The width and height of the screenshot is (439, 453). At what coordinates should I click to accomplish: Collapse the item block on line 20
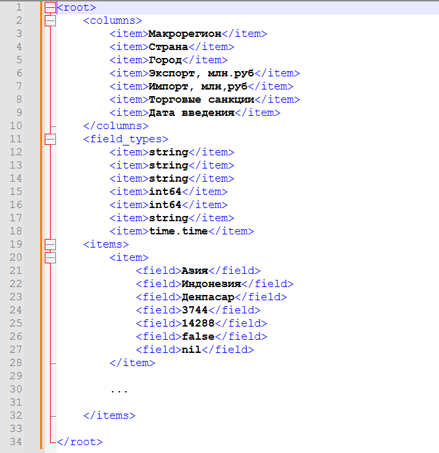pyautogui.click(x=50, y=257)
